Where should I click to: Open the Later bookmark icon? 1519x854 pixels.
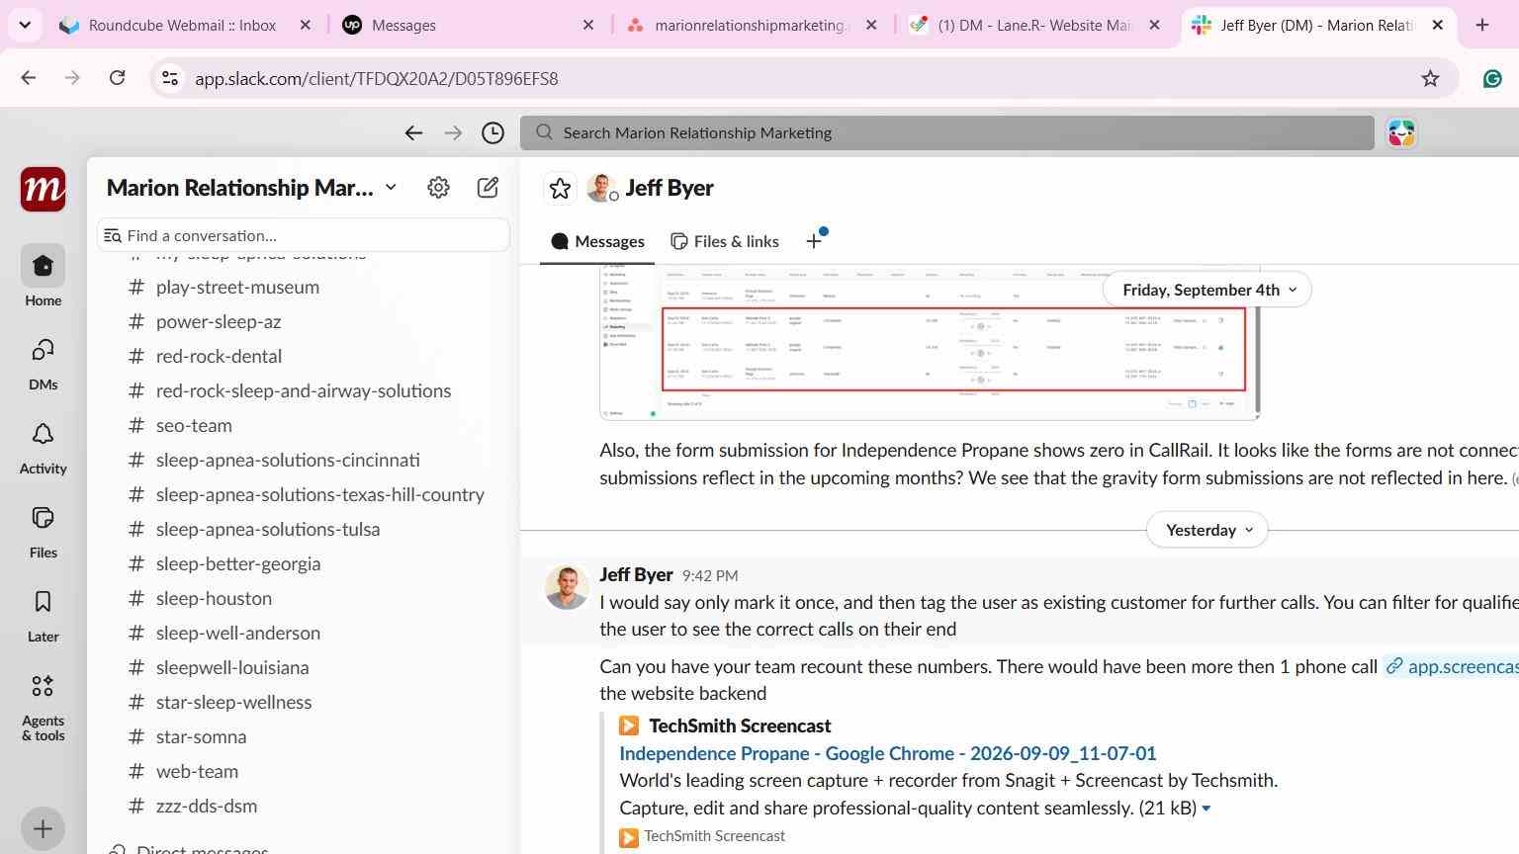point(43,603)
